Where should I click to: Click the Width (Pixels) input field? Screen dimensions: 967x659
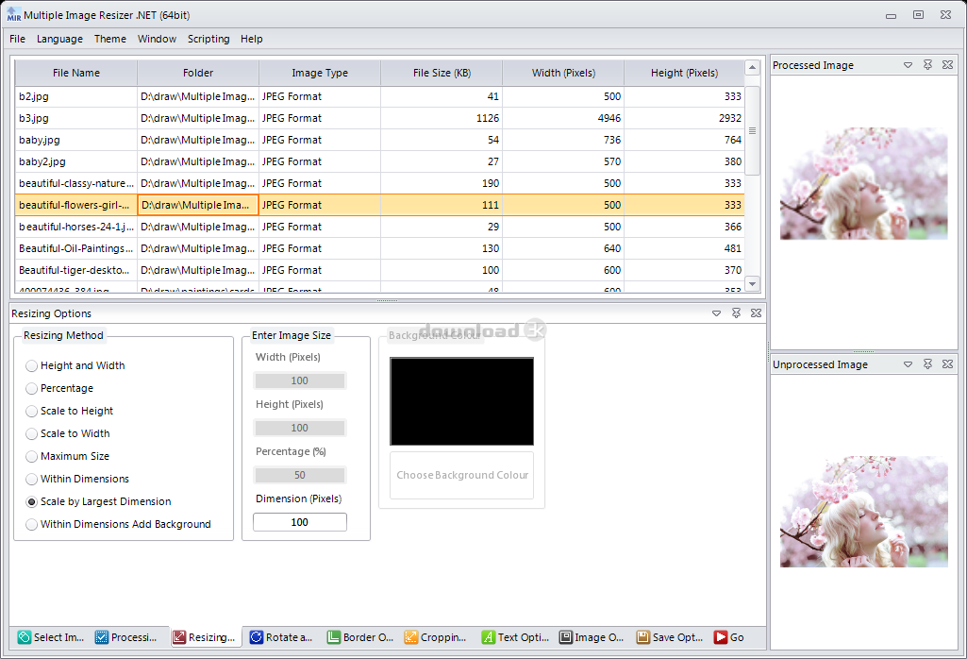pyautogui.click(x=300, y=380)
